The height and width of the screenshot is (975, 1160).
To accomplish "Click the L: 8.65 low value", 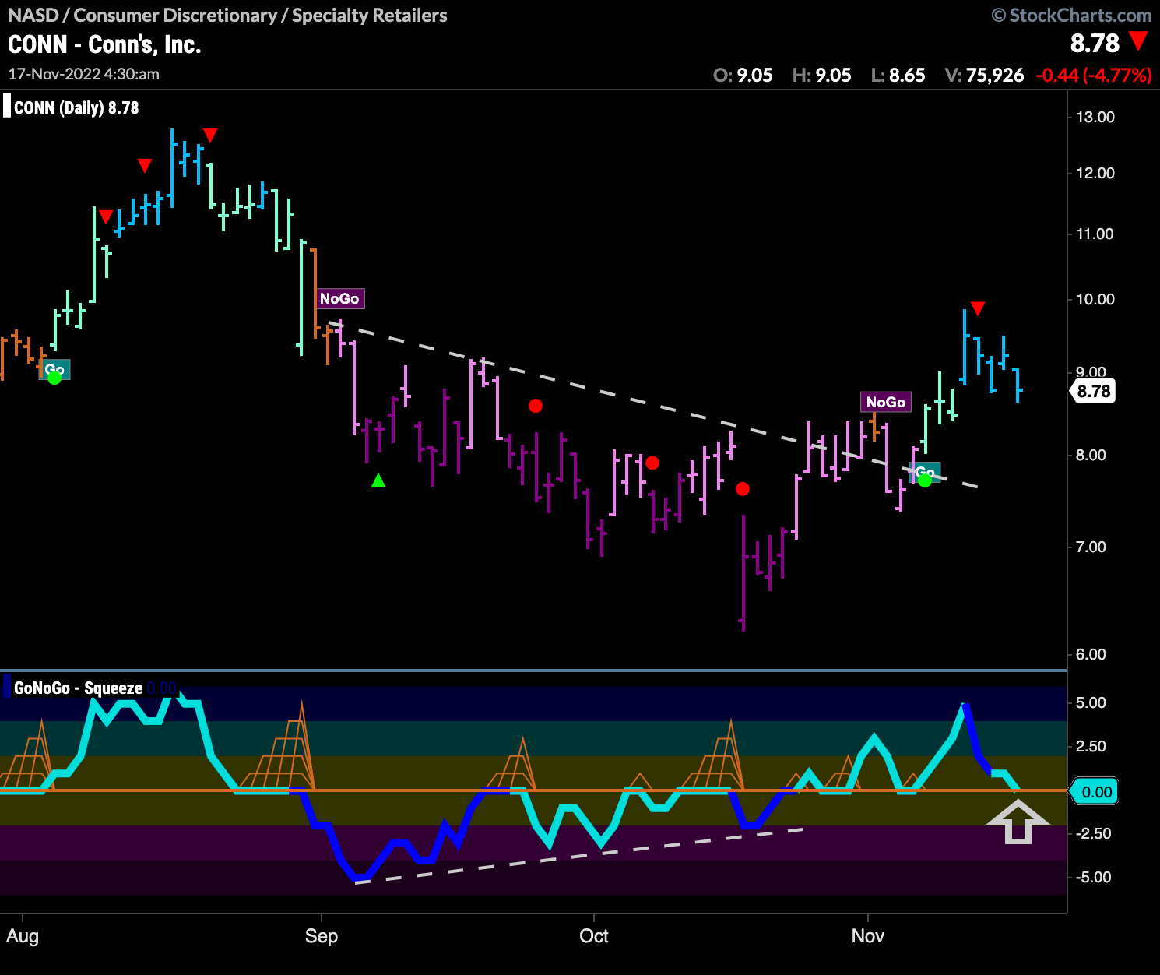I will click(898, 75).
